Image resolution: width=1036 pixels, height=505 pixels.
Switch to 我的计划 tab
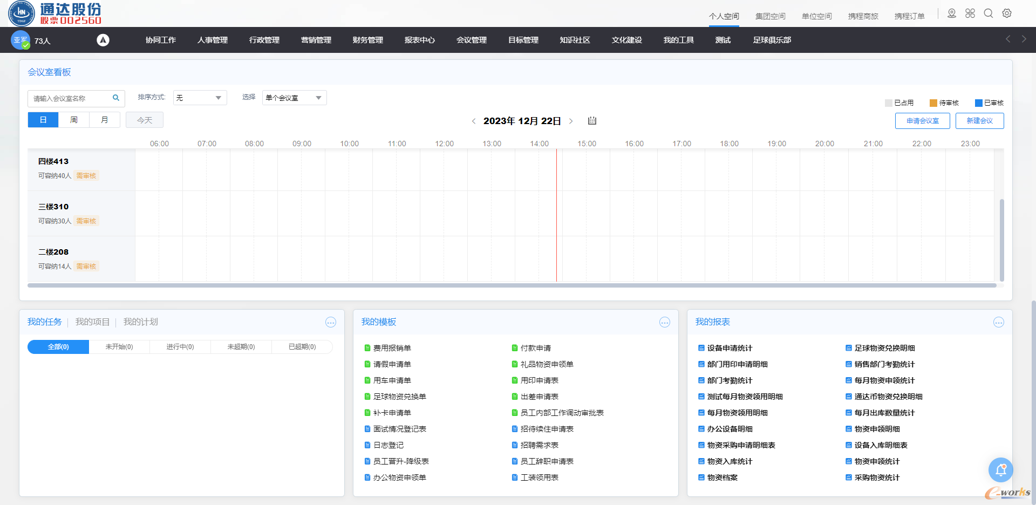[x=140, y=322]
